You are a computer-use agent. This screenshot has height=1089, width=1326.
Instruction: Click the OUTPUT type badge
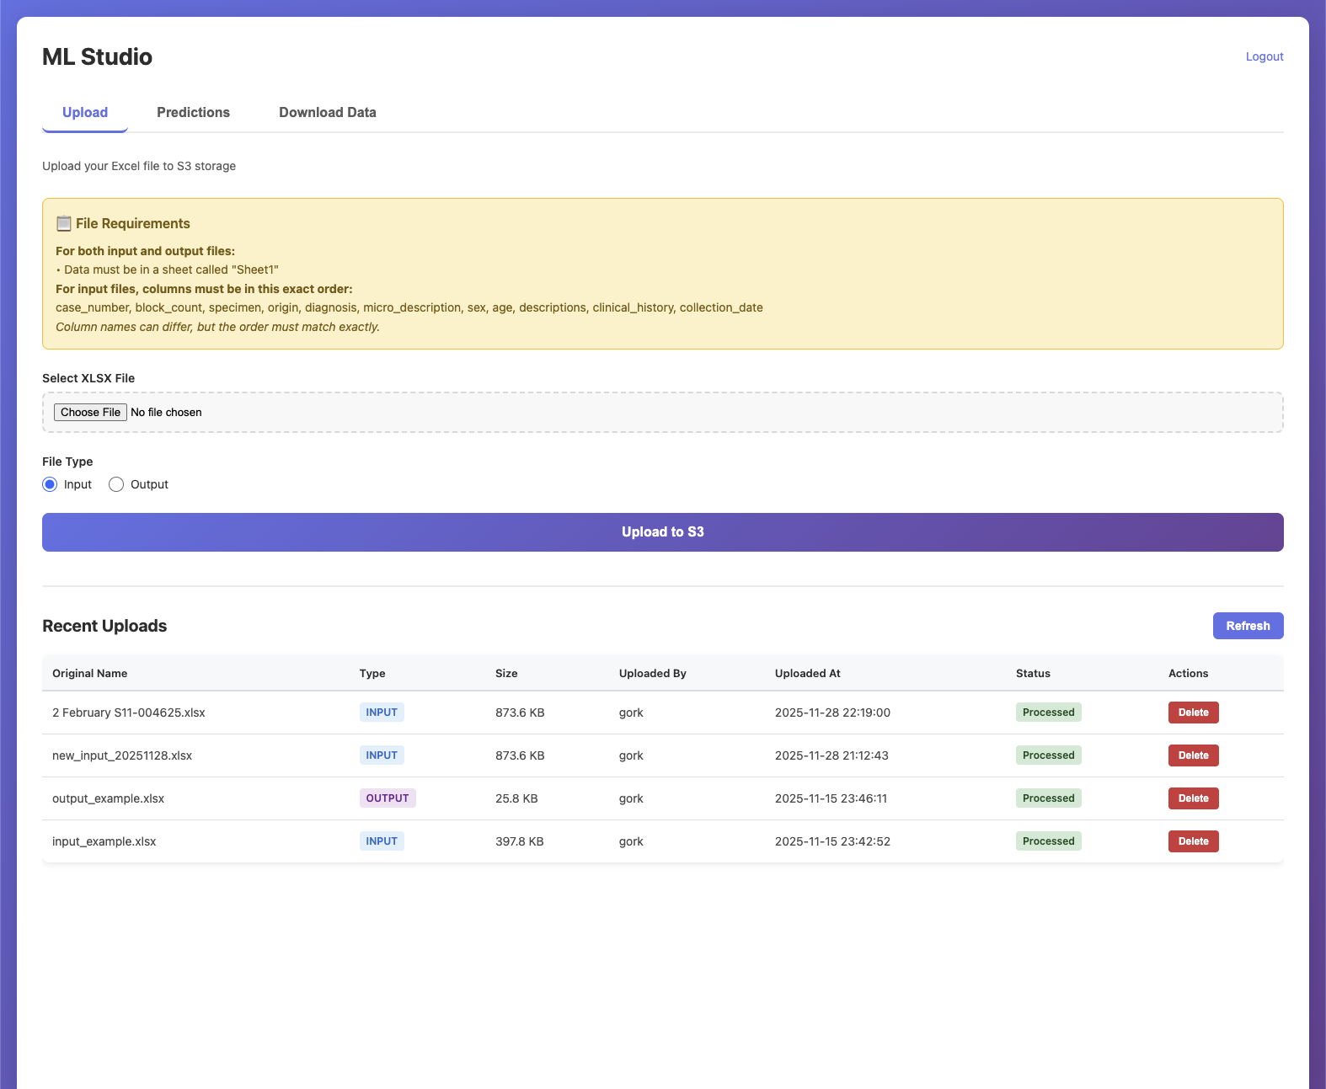[x=388, y=798]
